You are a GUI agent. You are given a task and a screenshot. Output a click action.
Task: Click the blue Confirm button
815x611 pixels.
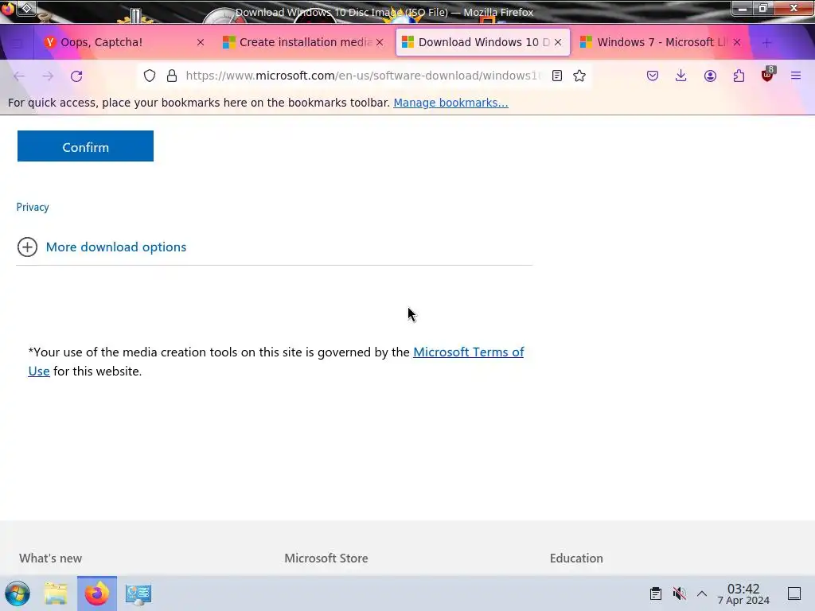(85, 146)
